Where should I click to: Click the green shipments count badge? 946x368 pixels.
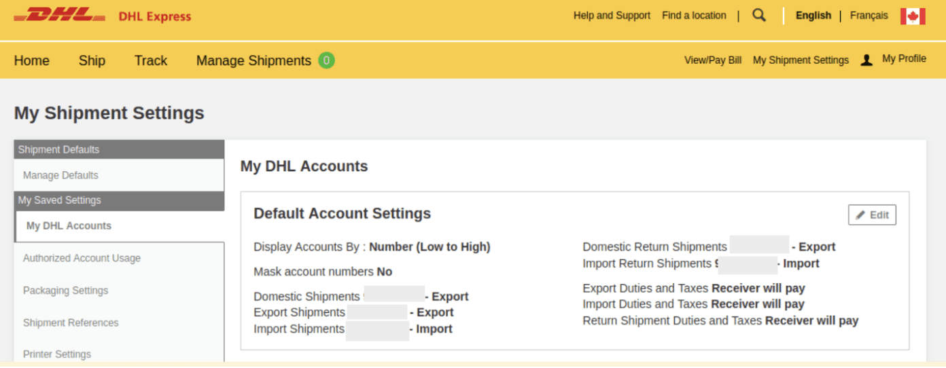[326, 60]
